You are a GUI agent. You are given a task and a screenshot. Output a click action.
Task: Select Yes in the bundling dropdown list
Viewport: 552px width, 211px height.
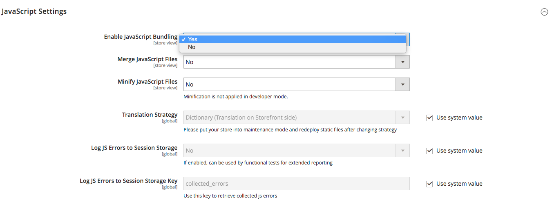coord(293,39)
